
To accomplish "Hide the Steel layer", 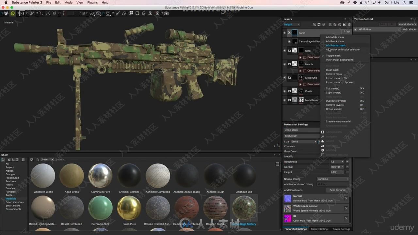I will tap(285, 51).
